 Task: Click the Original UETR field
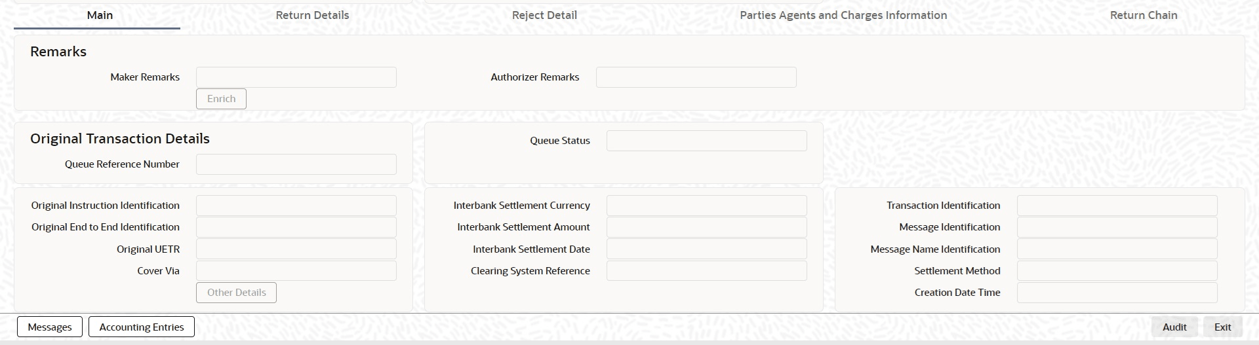[296, 249]
